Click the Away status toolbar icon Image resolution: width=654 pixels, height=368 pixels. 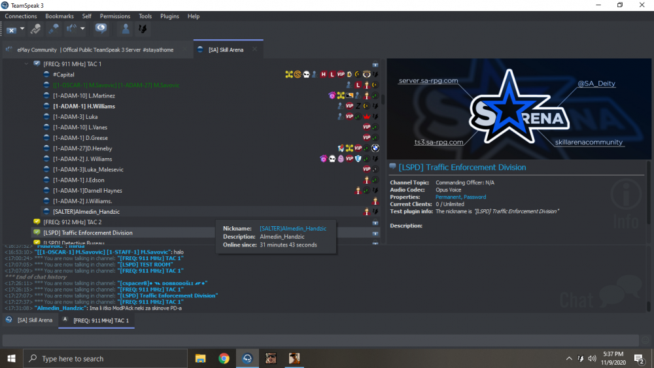tap(12, 29)
